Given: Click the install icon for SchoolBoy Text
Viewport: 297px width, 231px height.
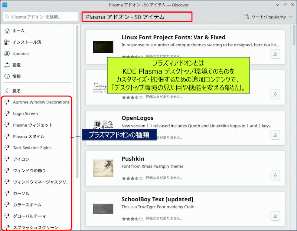Looking at the screenshot, I should click(x=275, y=215).
